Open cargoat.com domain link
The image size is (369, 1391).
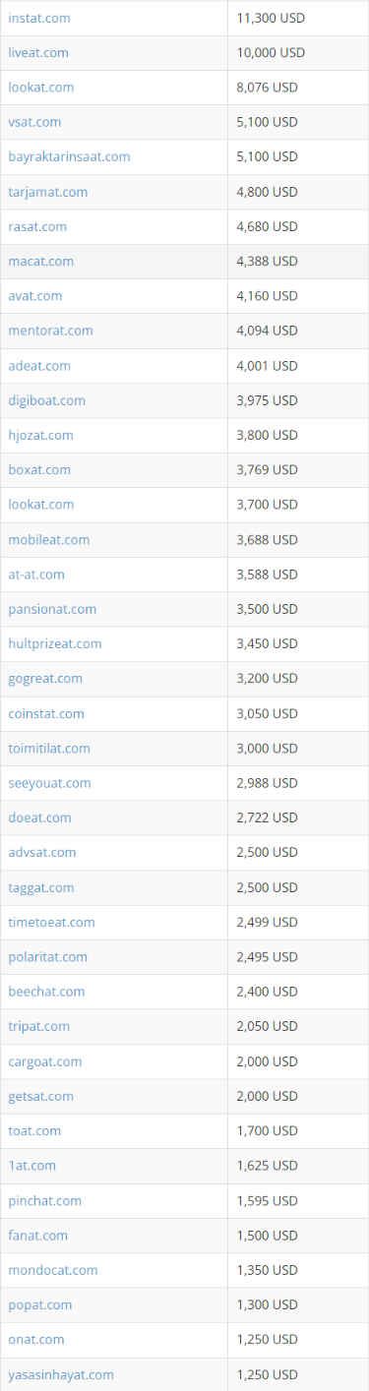click(45, 1061)
